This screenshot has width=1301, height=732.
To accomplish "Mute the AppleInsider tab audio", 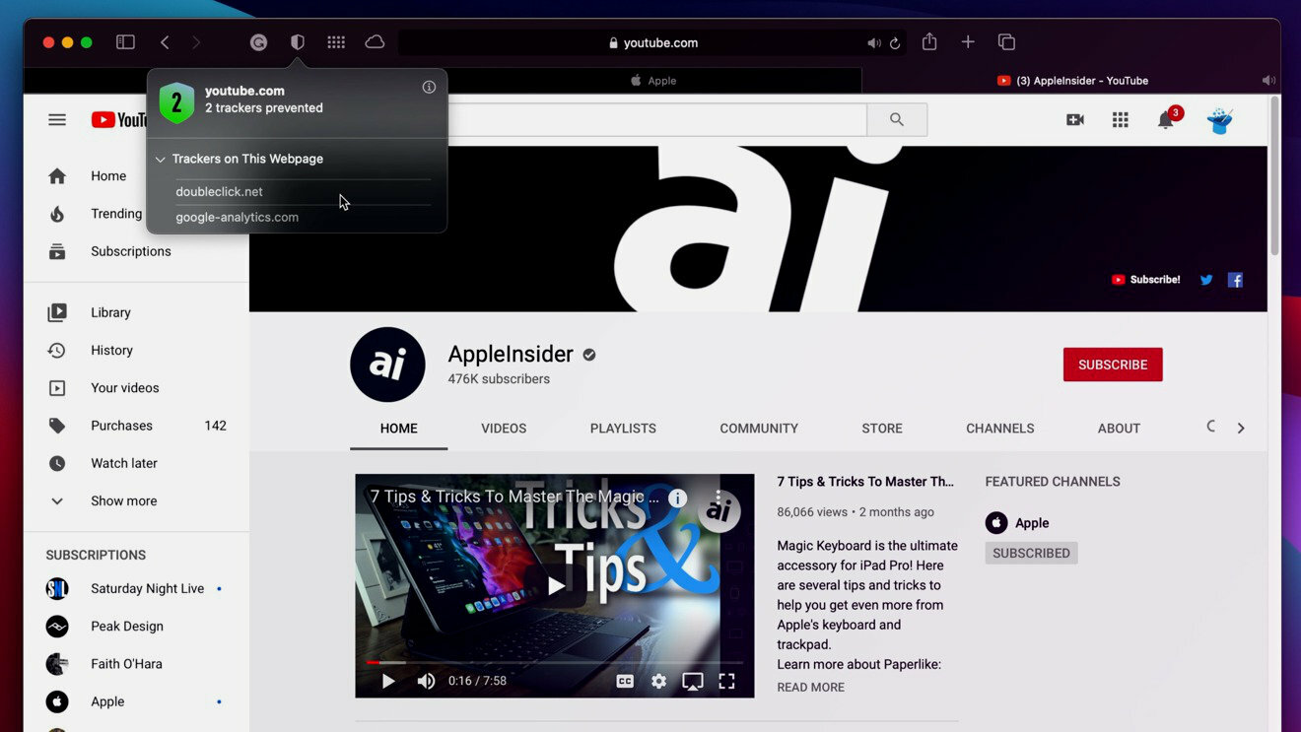I will [x=1268, y=81].
